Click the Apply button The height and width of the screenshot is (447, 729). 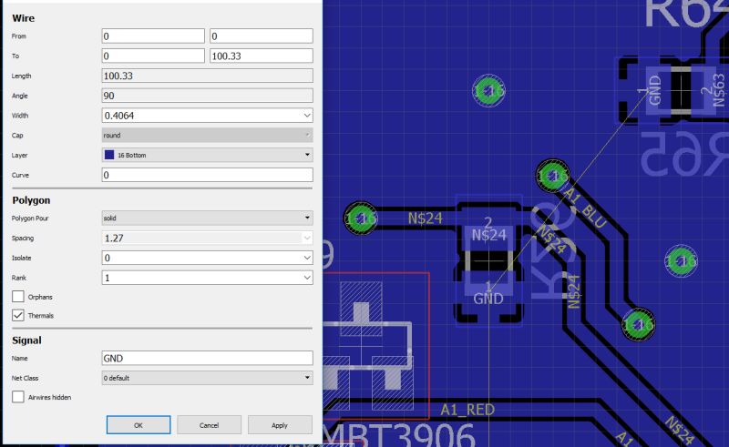(x=280, y=425)
